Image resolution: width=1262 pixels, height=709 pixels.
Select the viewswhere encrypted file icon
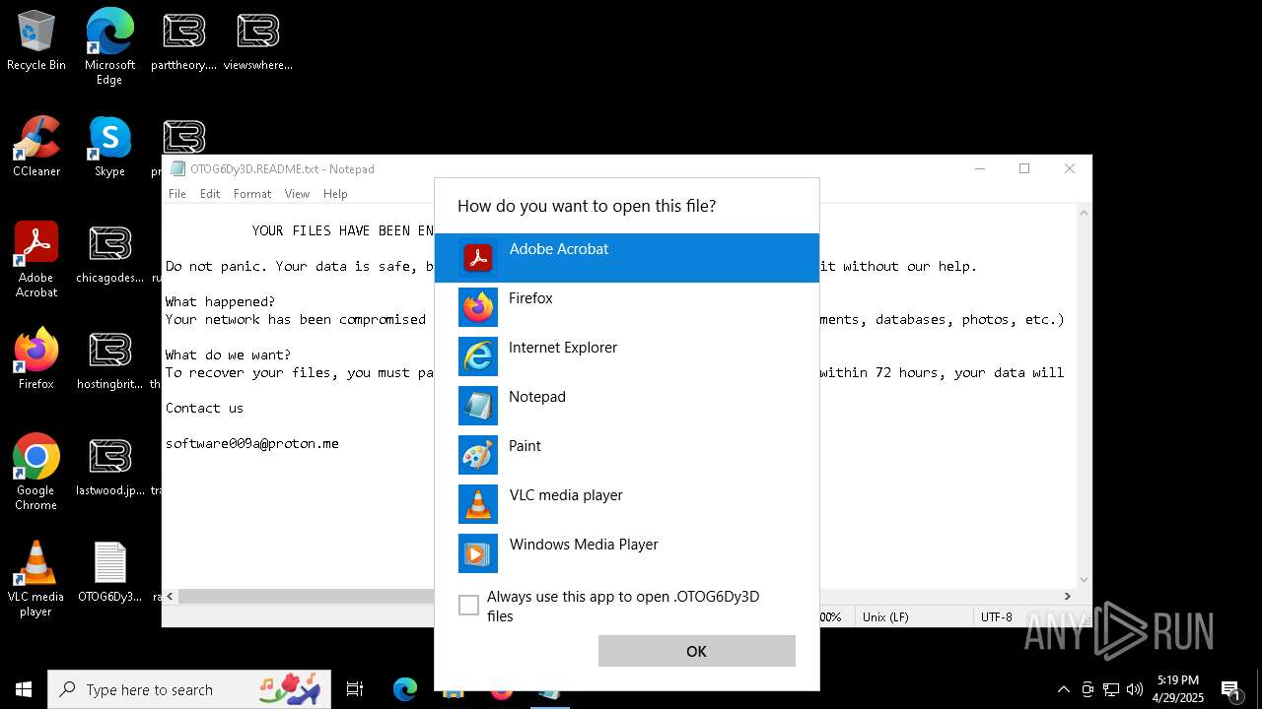point(257,41)
